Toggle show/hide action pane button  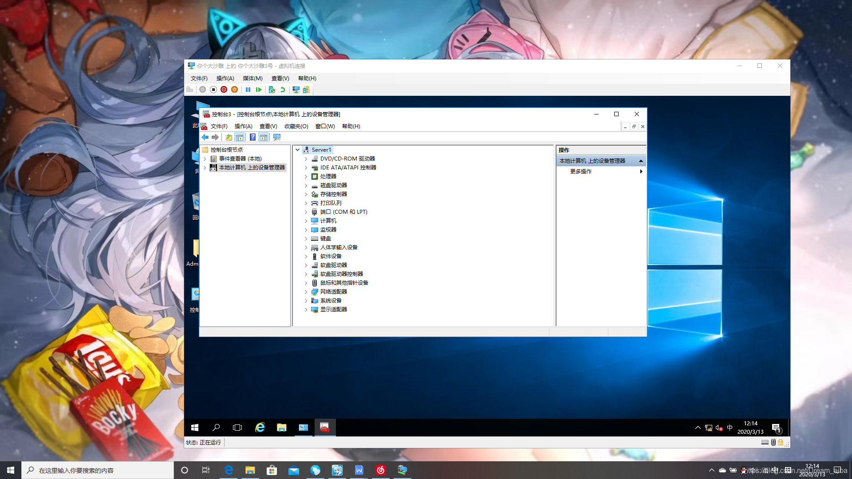click(264, 137)
